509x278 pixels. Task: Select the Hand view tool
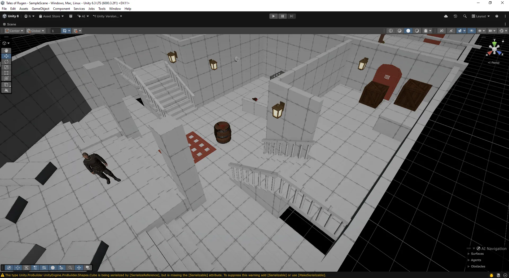coord(6,50)
